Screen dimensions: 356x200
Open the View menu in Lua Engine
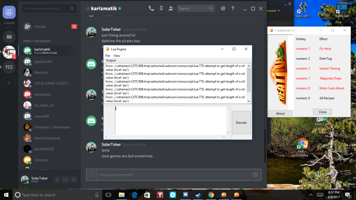(x=117, y=56)
